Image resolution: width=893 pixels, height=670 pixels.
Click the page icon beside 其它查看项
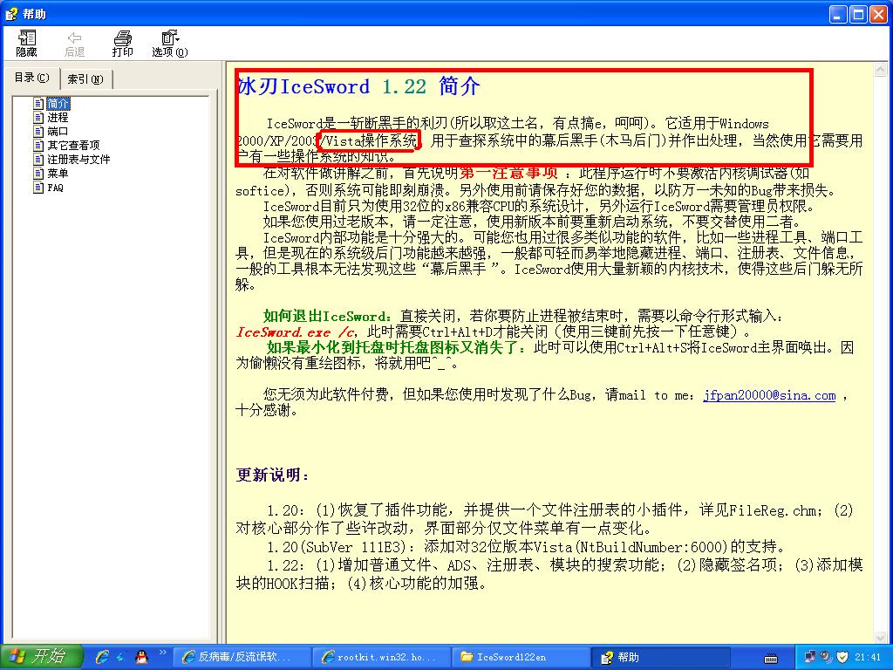click(x=38, y=146)
